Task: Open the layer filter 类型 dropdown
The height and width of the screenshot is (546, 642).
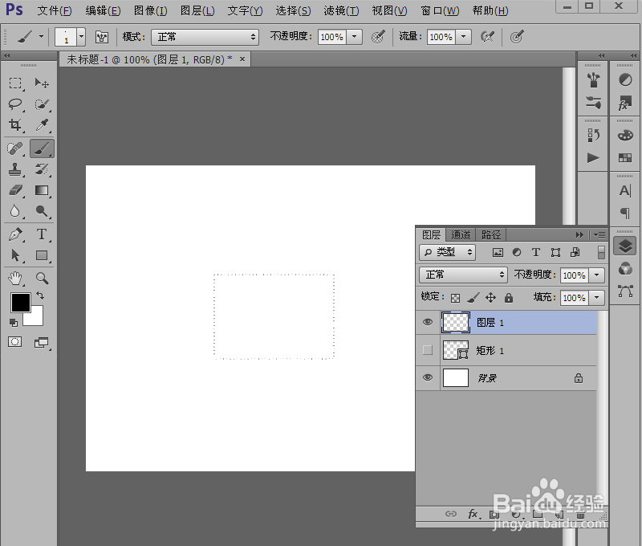Action: [x=447, y=252]
